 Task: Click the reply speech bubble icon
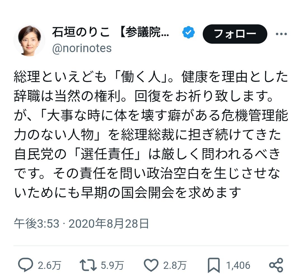[25, 265]
